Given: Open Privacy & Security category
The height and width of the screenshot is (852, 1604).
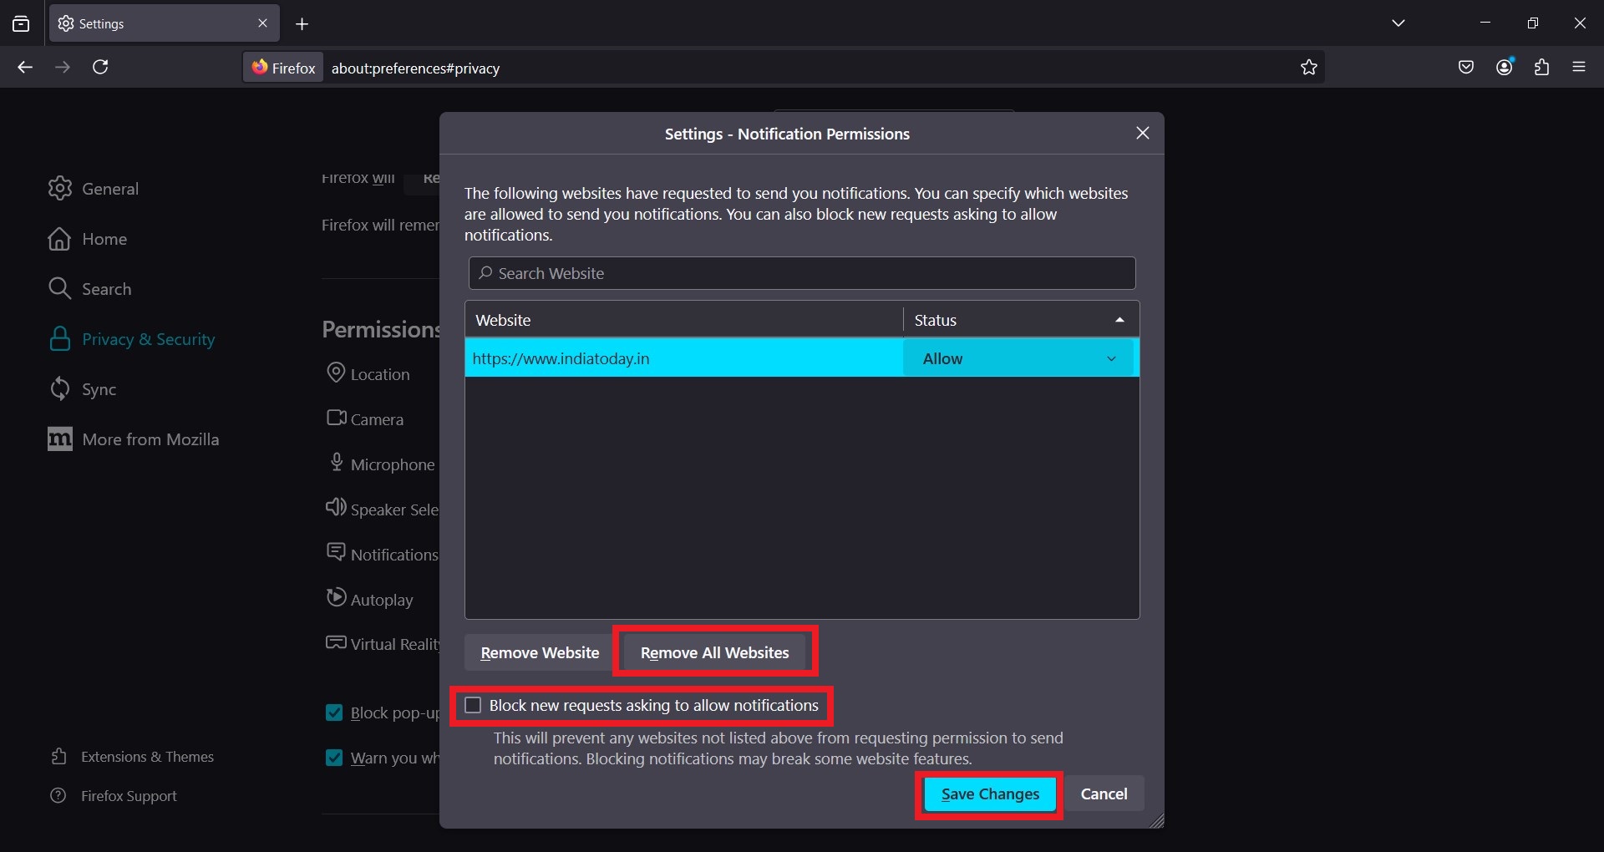Looking at the screenshot, I should (x=132, y=339).
